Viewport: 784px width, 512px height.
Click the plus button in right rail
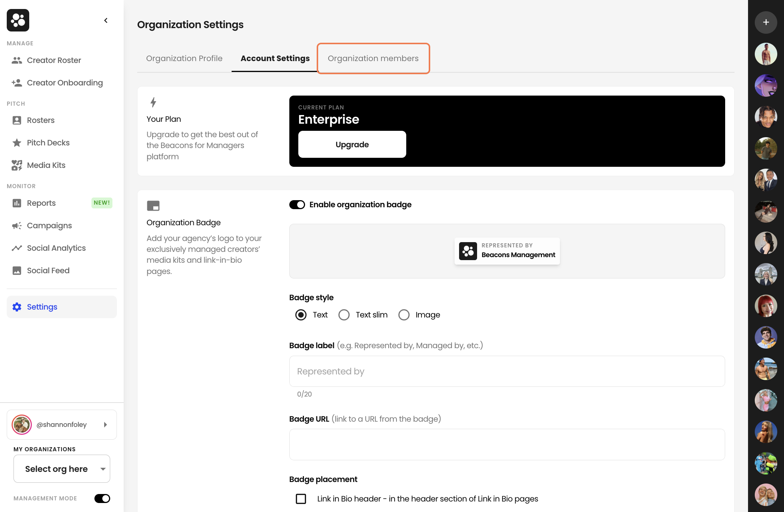pos(766,22)
